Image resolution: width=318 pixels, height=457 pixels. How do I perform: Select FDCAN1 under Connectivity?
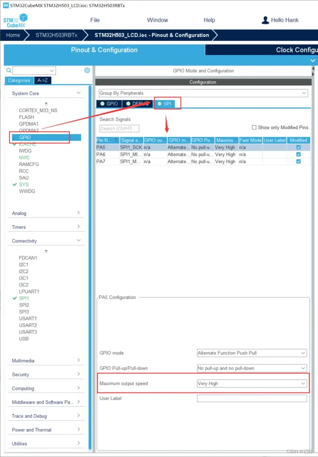click(x=28, y=258)
